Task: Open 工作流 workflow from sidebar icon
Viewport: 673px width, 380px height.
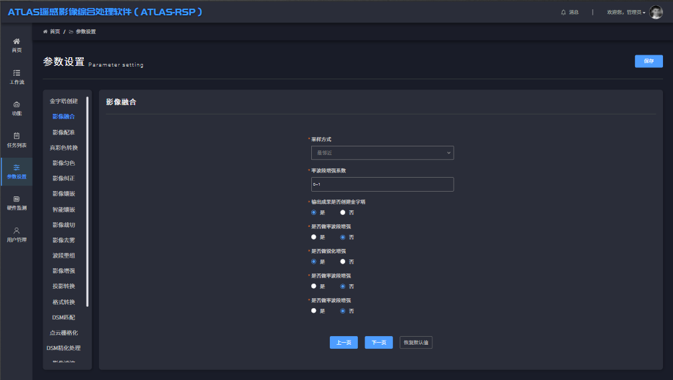Action: tap(17, 73)
